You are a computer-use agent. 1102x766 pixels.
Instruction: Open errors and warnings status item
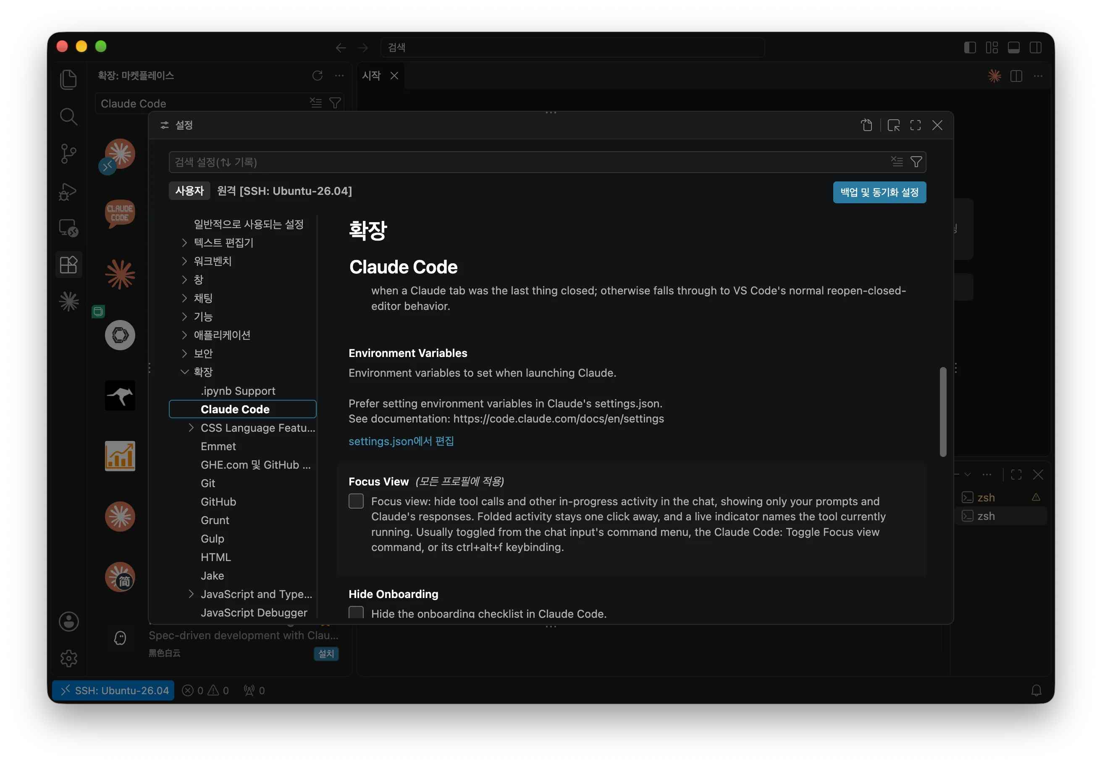coord(205,690)
